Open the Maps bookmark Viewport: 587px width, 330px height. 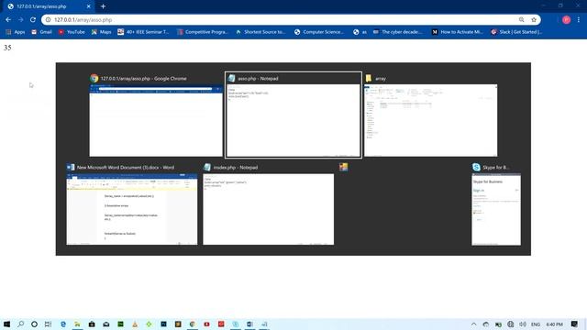102,32
